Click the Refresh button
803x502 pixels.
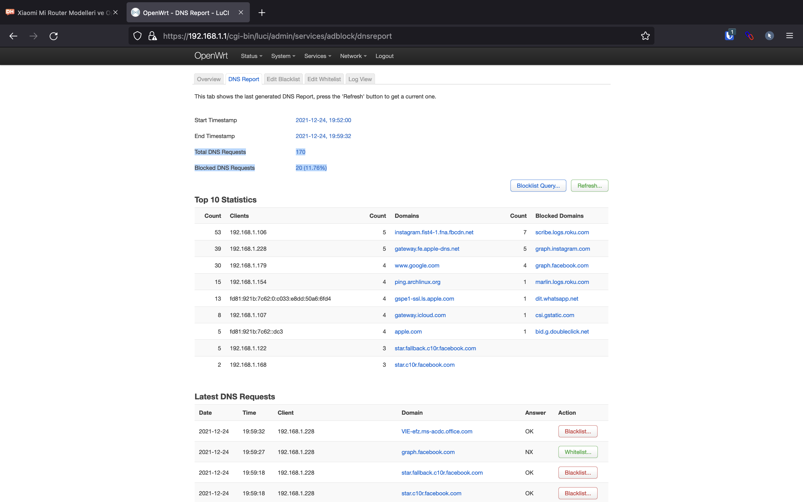coord(589,185)
